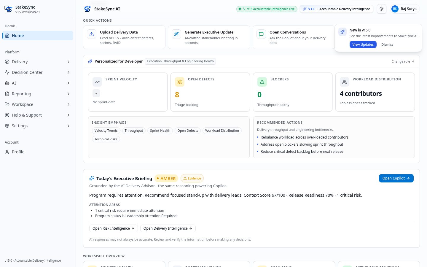
Task: Click the Profile person icon
Action: pos(7,152)
